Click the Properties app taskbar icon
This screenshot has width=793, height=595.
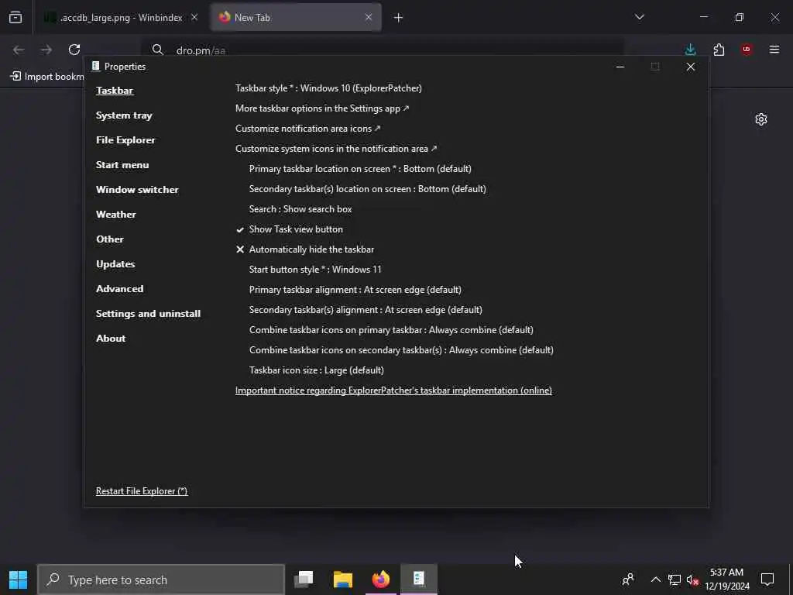pyautogui.click(x=419, y=580)
